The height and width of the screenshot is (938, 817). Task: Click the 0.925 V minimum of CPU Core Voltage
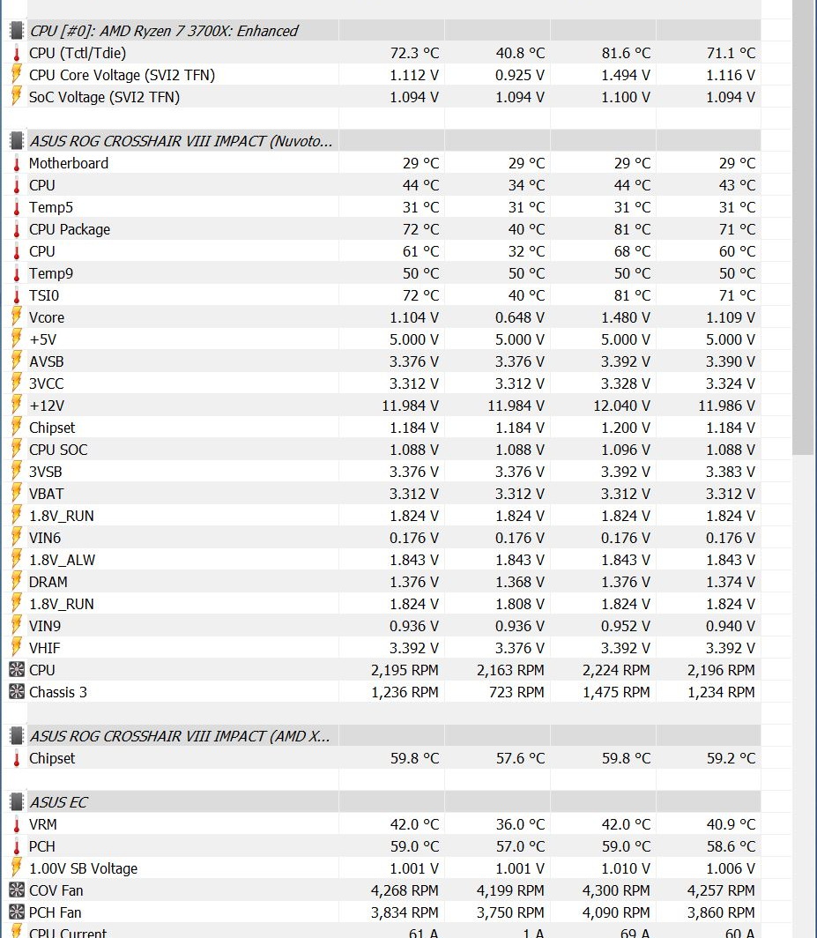520,76
